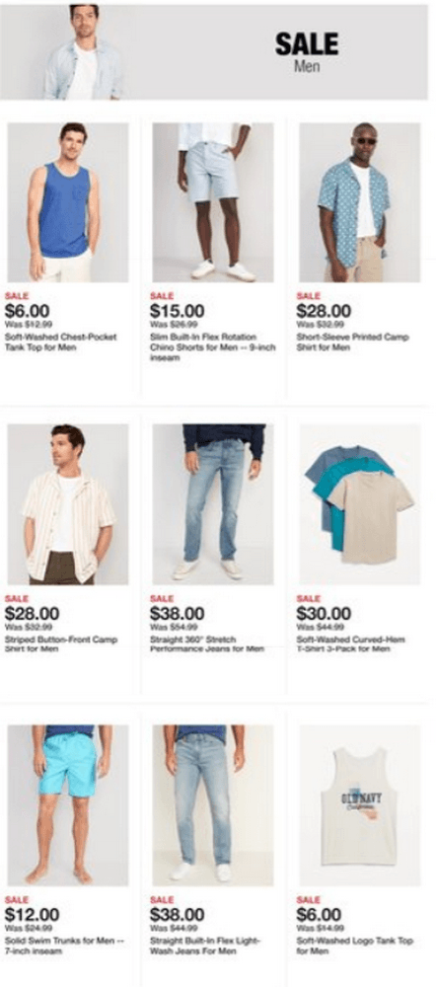
Task: Open the Straight 360° Stretch jeans image
Action: tap(213, 504)
